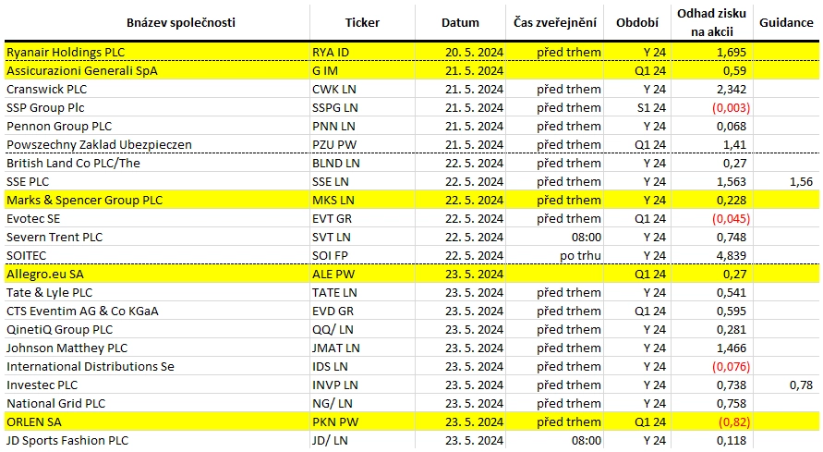
Task: Click the Čas zveřejnění column header
Action: coord(554,22)
